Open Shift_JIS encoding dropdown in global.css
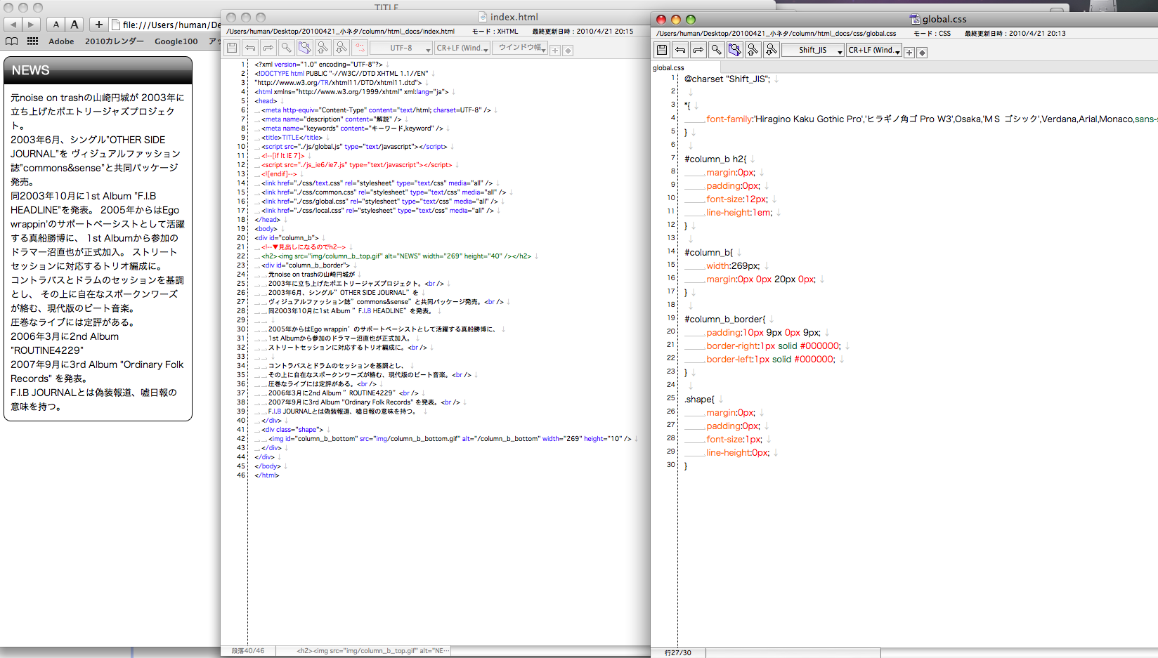The image size is (1158, 658). [812, 50]
